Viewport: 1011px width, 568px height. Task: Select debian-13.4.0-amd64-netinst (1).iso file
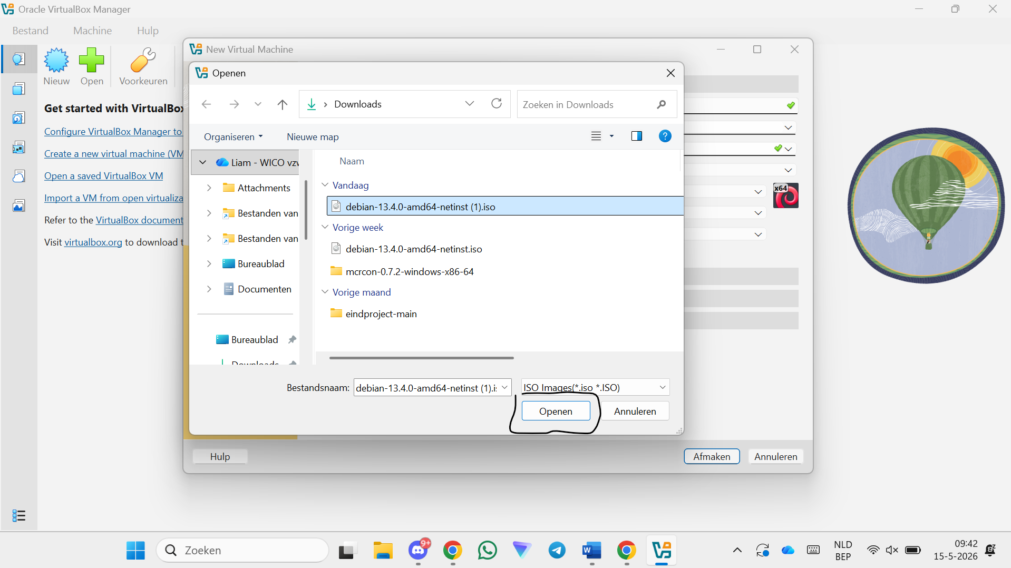505,207
